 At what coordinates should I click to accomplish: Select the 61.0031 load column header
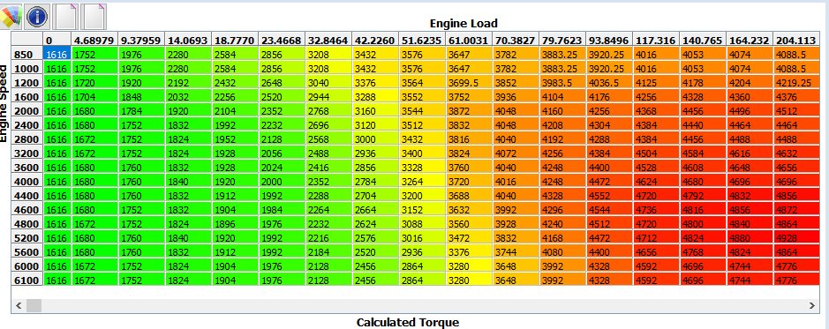tap(469, 41)
